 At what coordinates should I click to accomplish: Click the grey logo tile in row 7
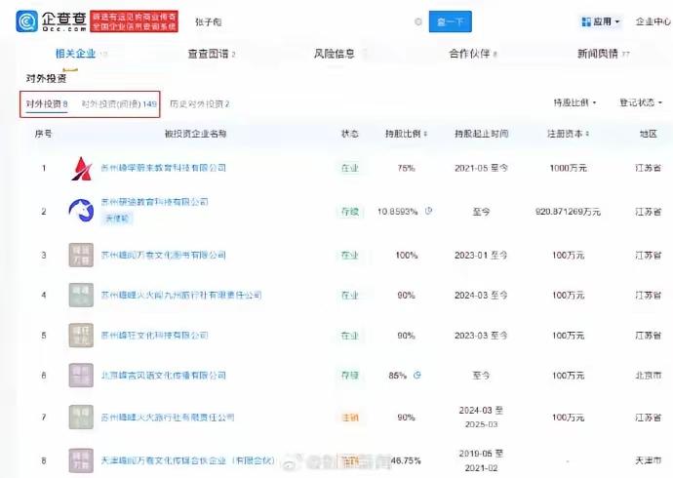pyautogui.click(x=81, y=418)
